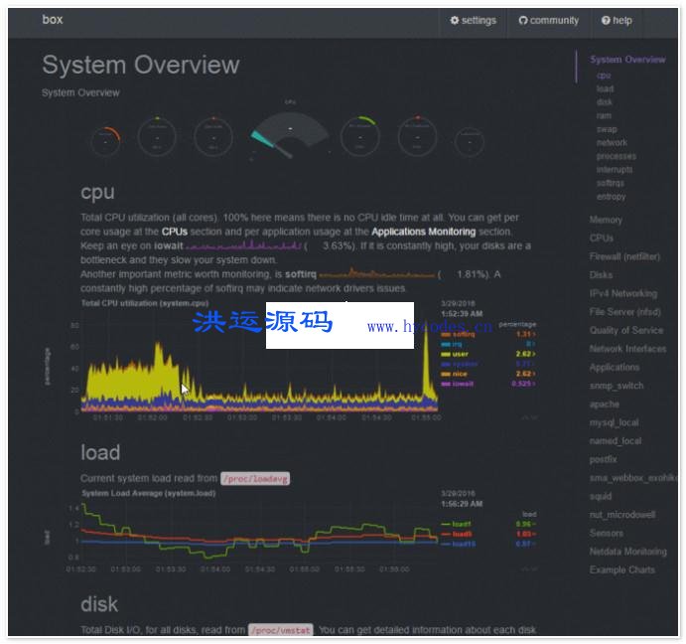Click the 1:52:39 AM timestamp on CPU chart

point(462,314)
